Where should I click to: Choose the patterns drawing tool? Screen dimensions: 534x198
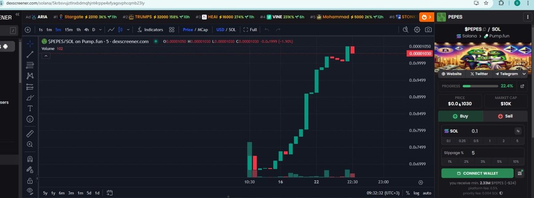pyautogui.click(x=30, y=76)
